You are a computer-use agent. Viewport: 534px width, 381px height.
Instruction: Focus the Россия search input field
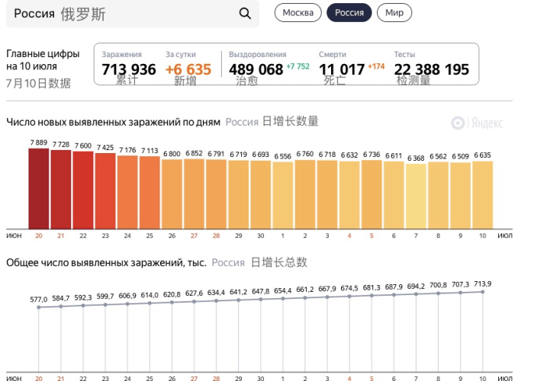click(x=133, y=14)
